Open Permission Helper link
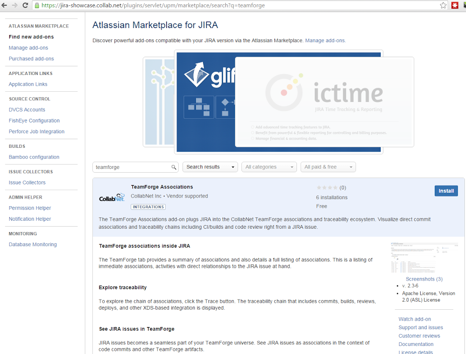 tap(30, 208)
